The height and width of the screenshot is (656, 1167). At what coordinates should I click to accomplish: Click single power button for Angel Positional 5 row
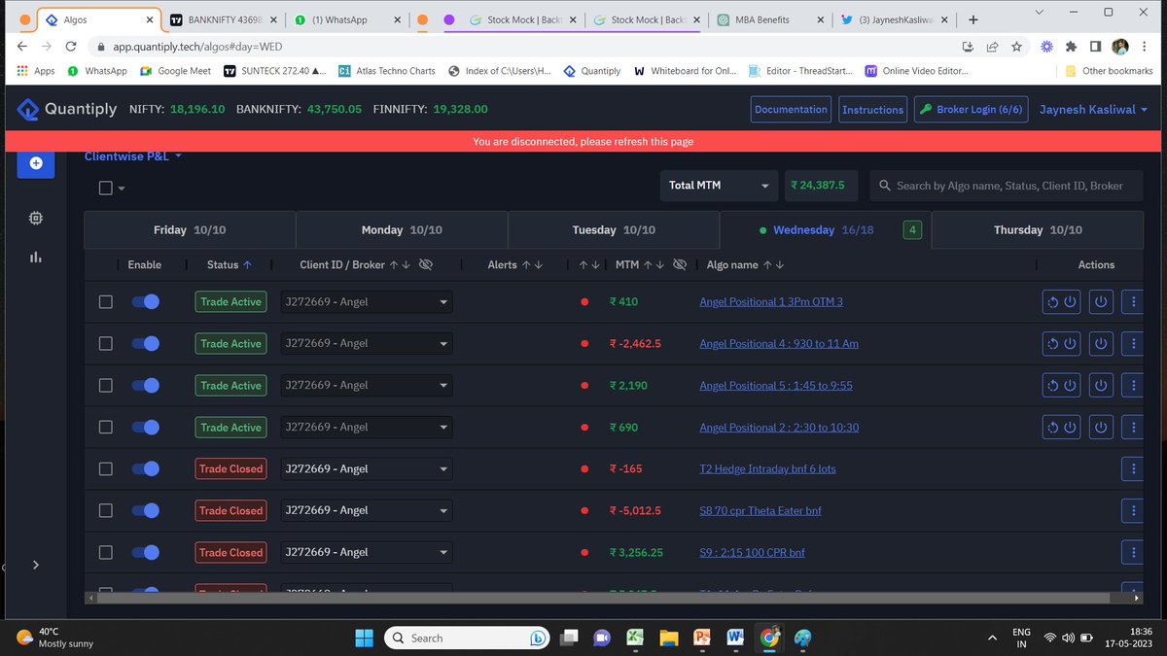1101,386
